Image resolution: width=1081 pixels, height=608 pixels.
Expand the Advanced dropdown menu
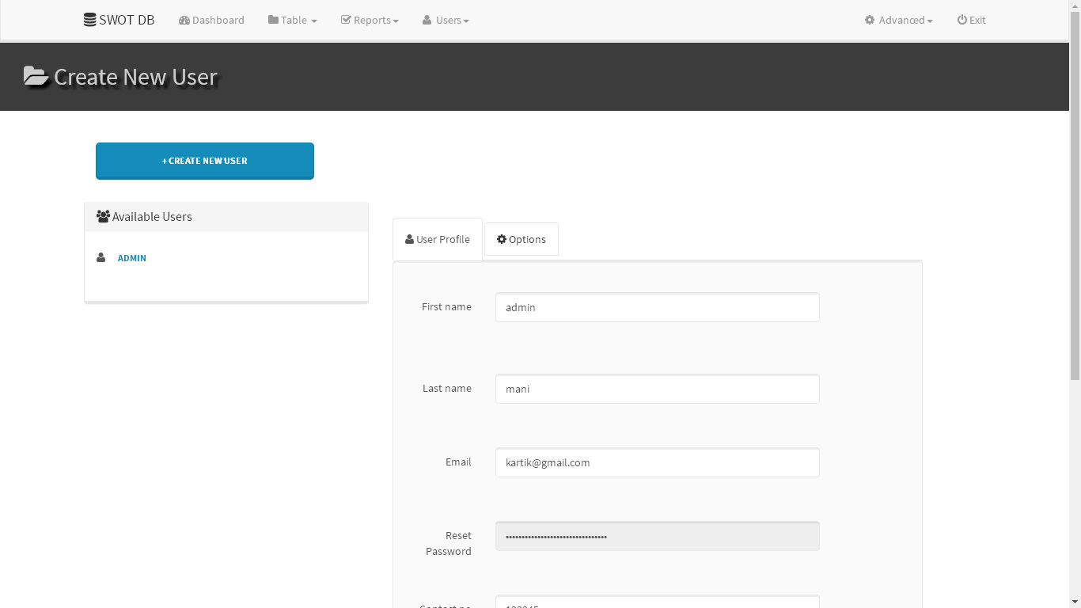tap(898, 20)
